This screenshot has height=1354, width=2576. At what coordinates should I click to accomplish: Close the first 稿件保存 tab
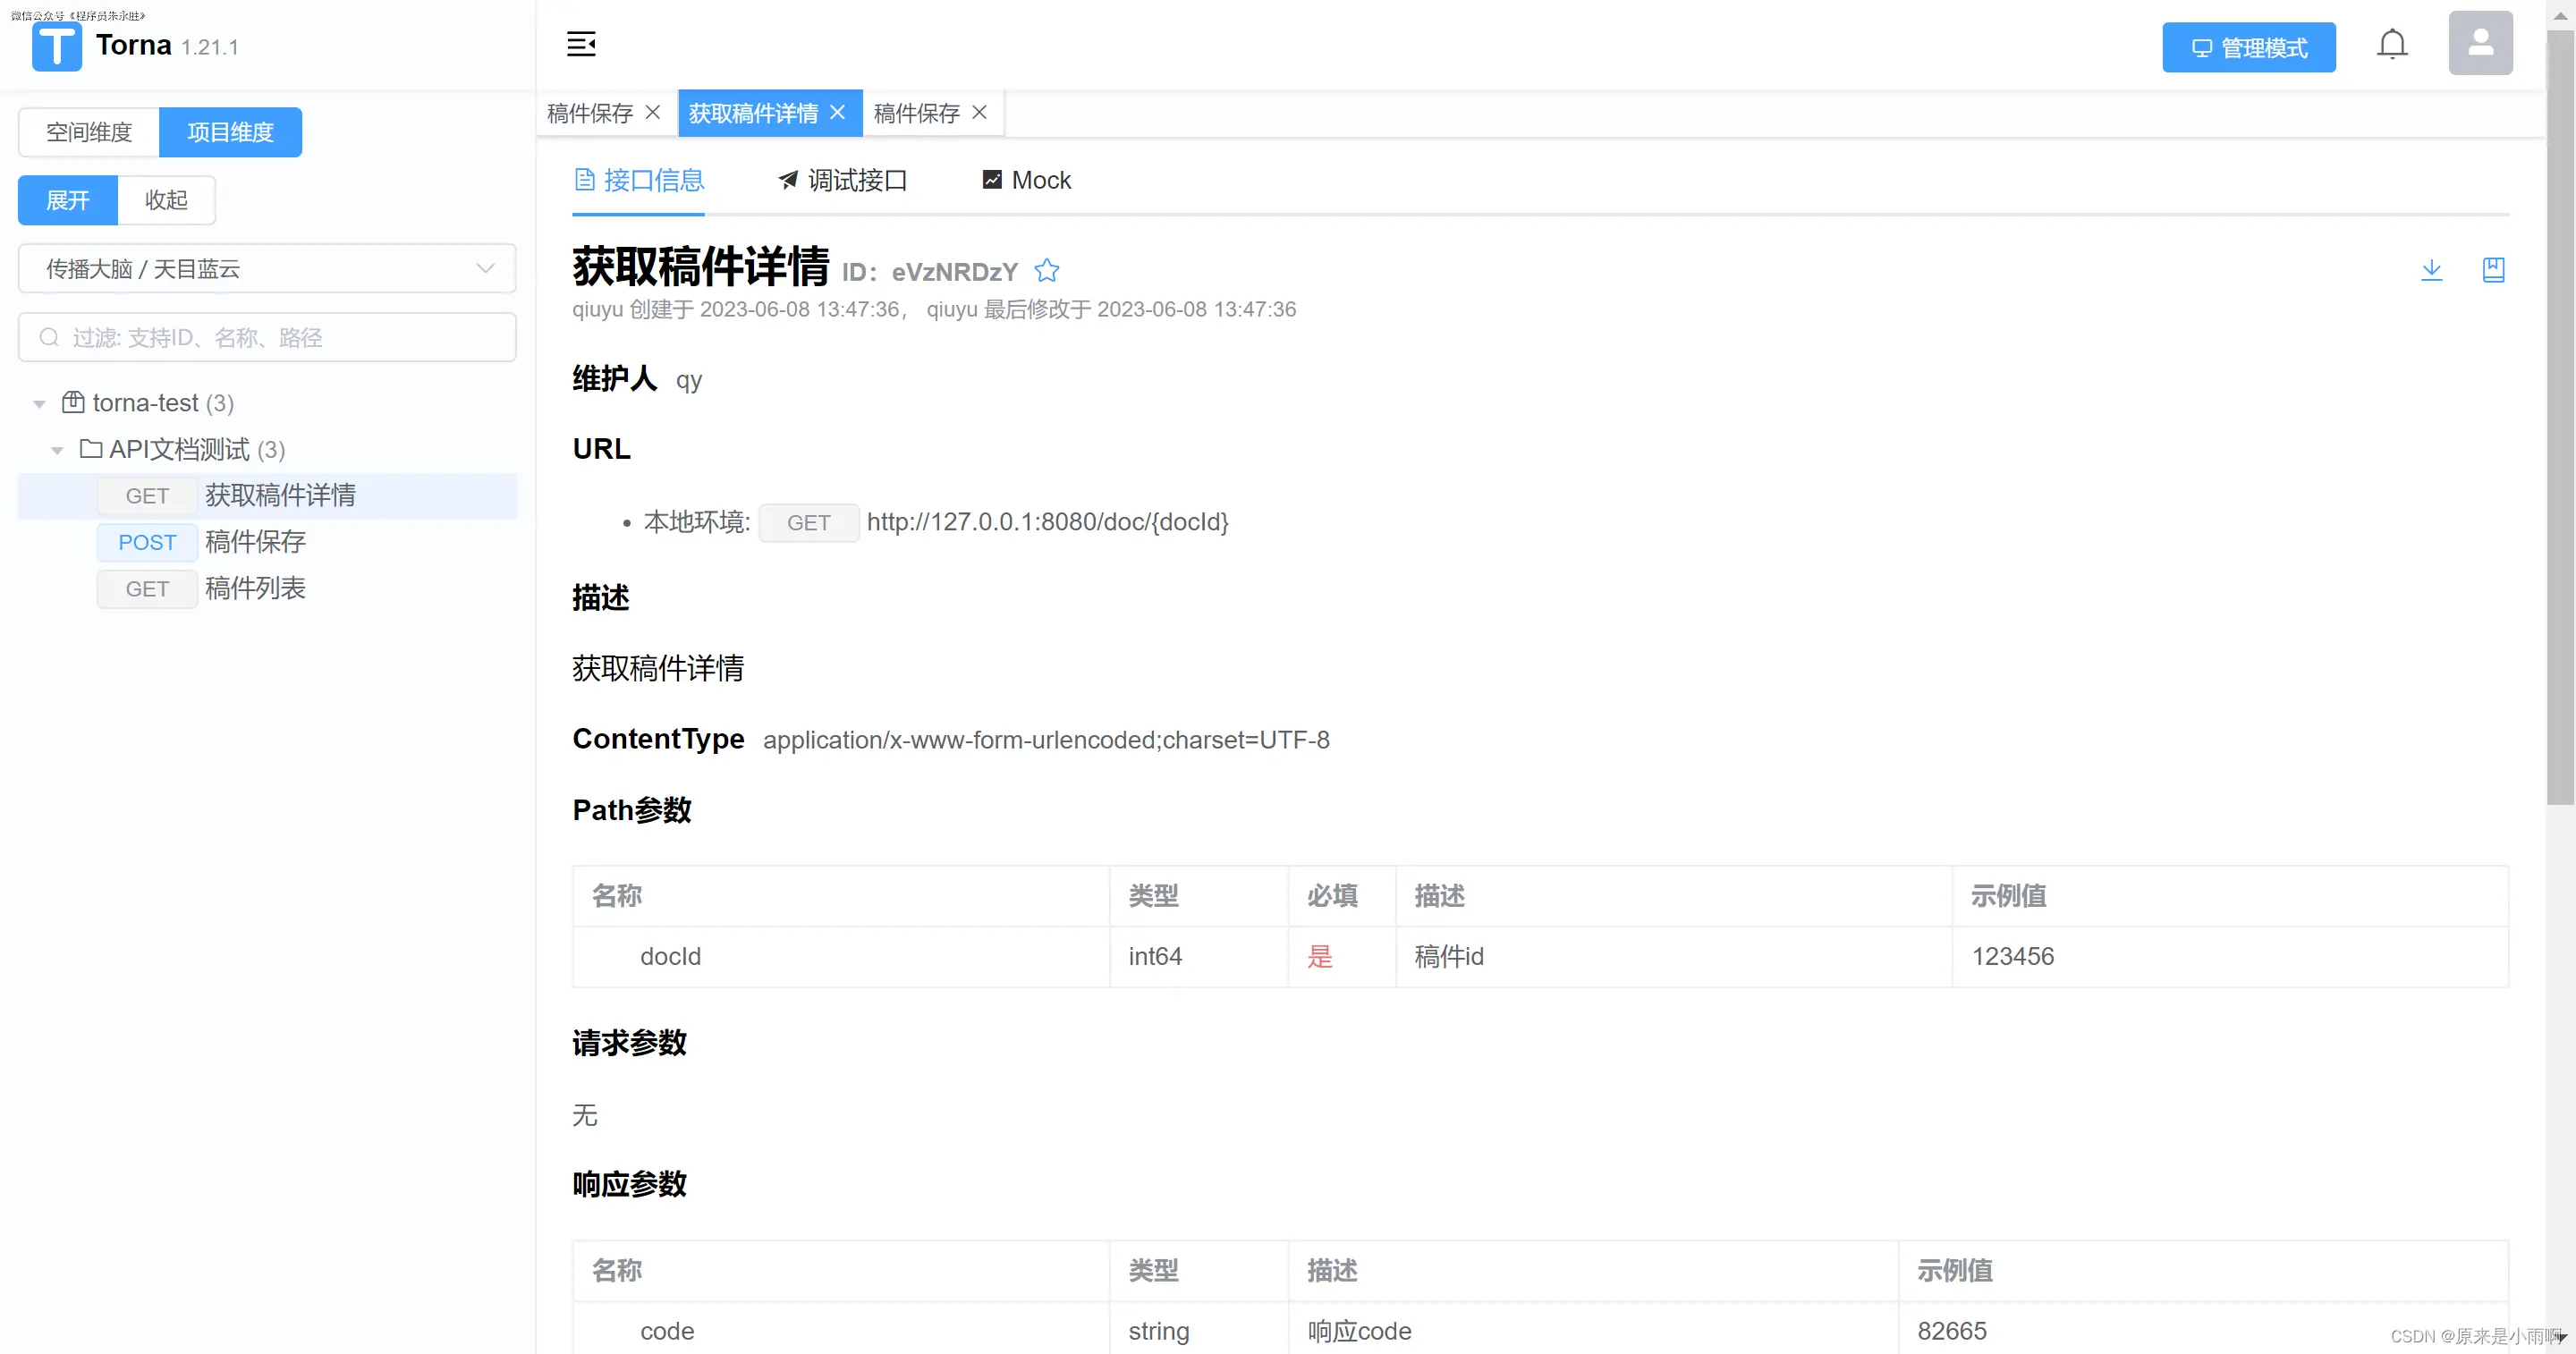tap(653, 112)
